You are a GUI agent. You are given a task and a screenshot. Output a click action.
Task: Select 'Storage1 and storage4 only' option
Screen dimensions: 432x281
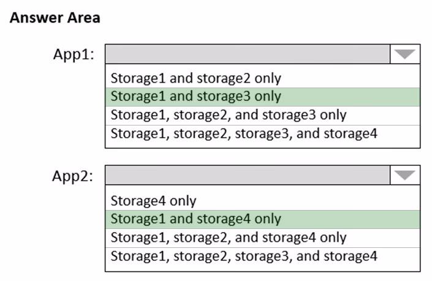click(262, 219)
